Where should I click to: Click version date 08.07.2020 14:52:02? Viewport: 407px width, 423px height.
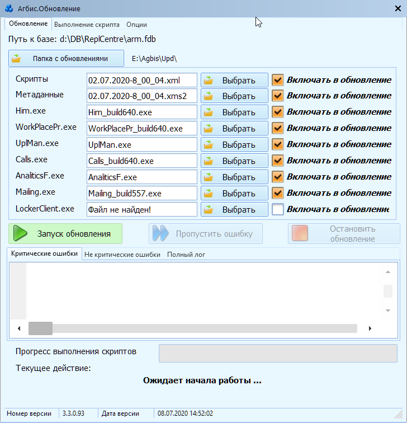185,413
